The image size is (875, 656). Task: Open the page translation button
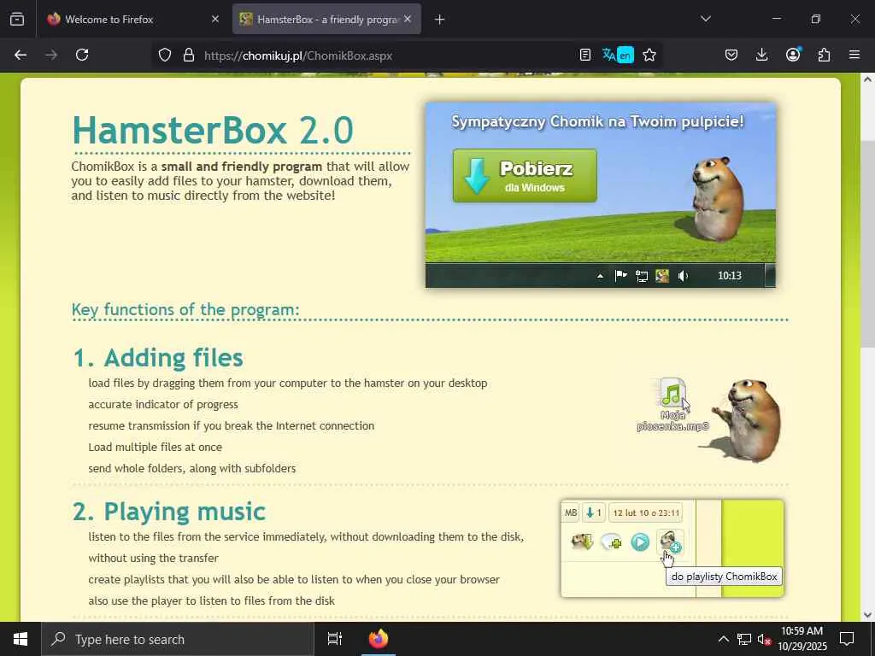click(618, 56)
